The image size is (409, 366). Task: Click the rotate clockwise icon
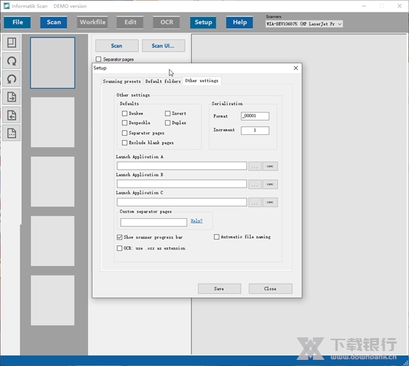click(x=12, y=61)
